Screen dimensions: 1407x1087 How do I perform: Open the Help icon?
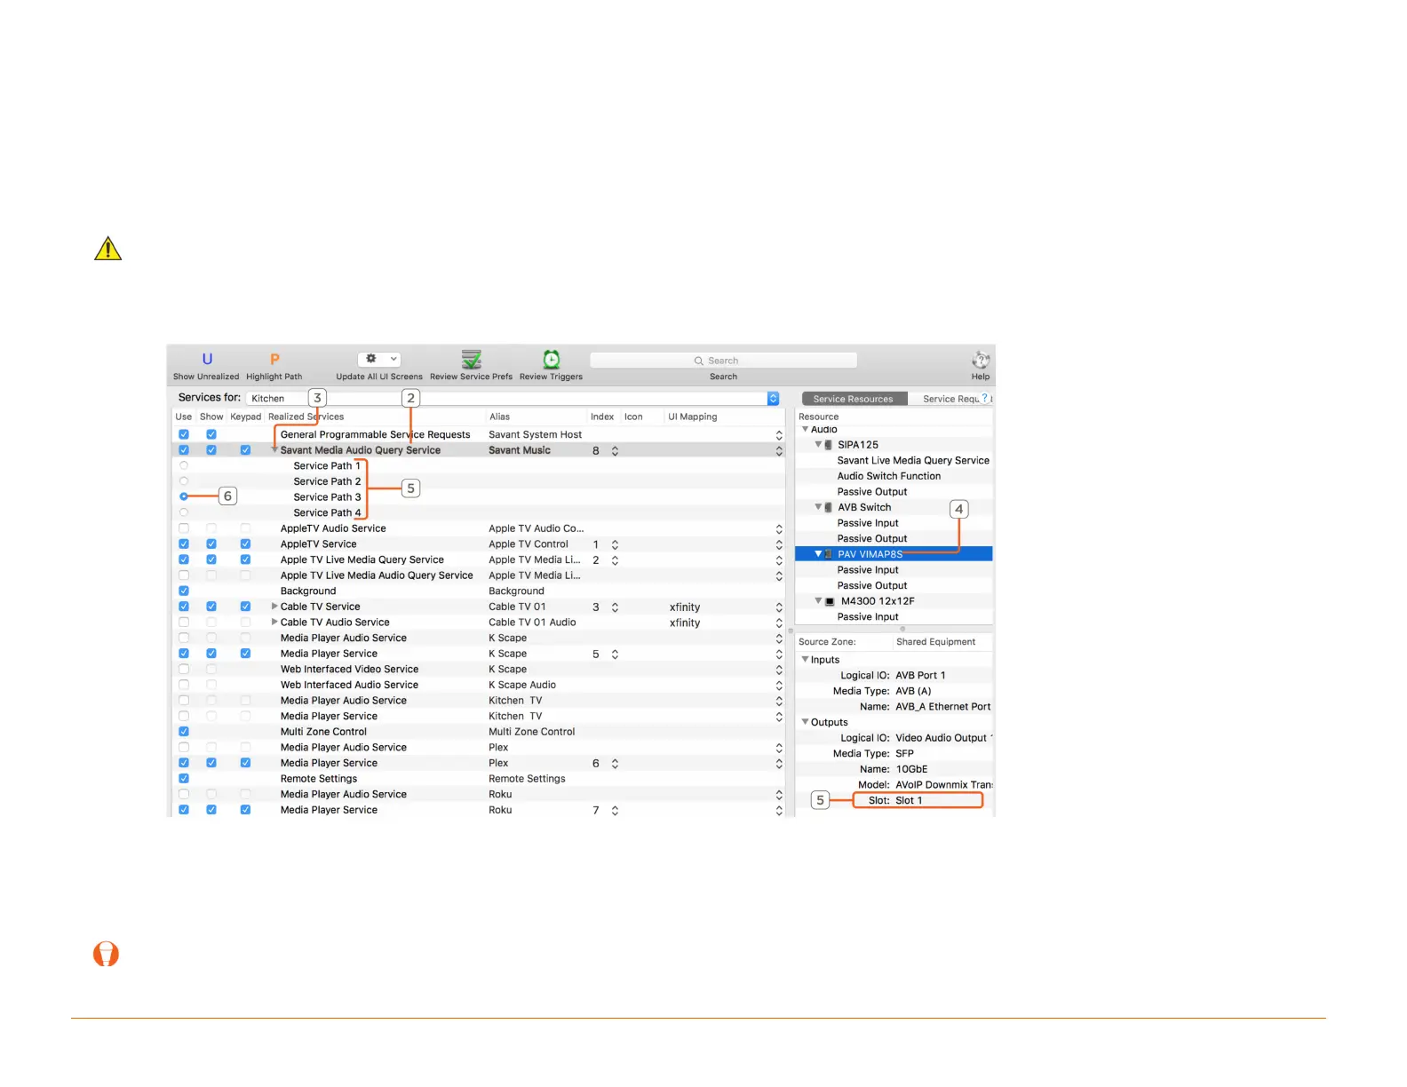[981, 360]
